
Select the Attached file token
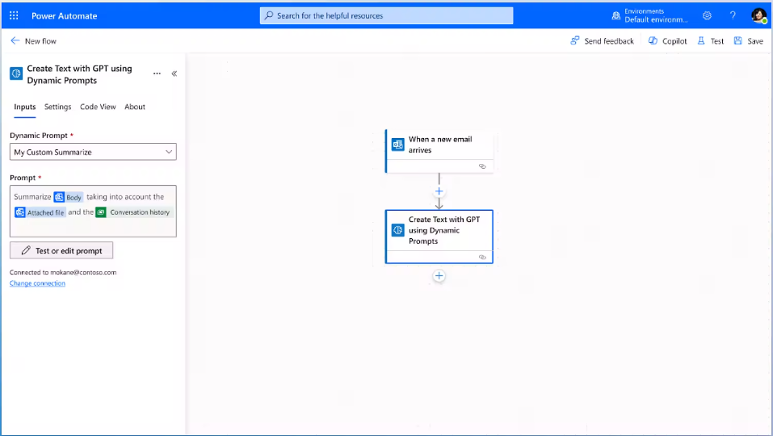point(40,212)
